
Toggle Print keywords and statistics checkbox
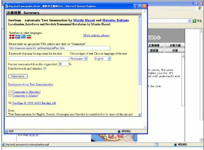(45, 69)
